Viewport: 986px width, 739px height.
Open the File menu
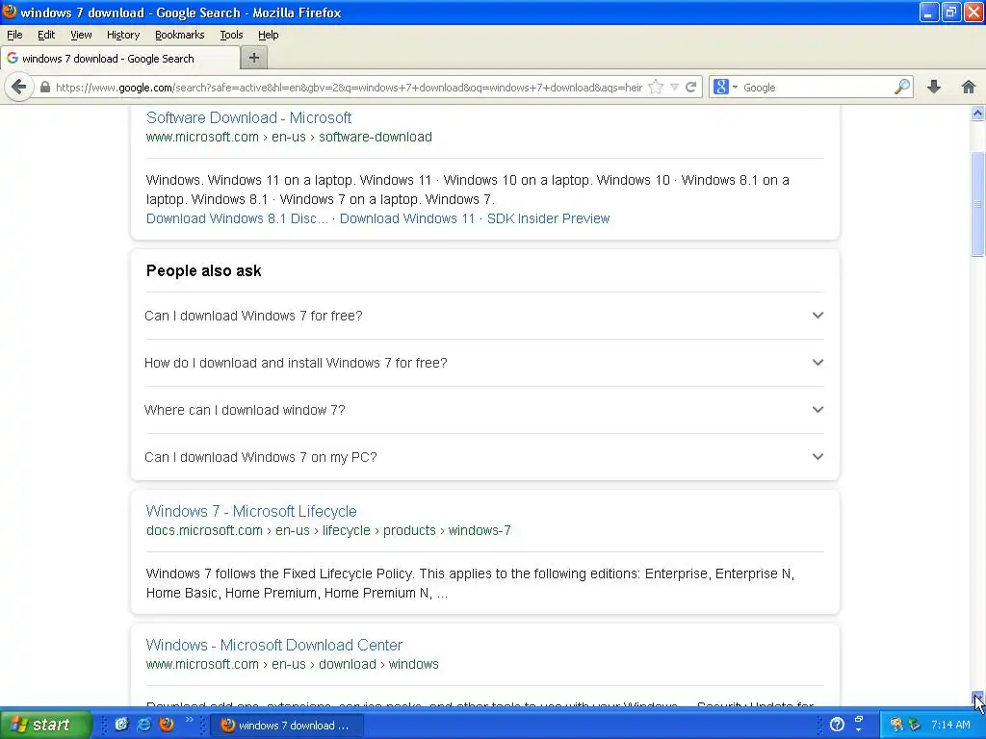(14, 35)
